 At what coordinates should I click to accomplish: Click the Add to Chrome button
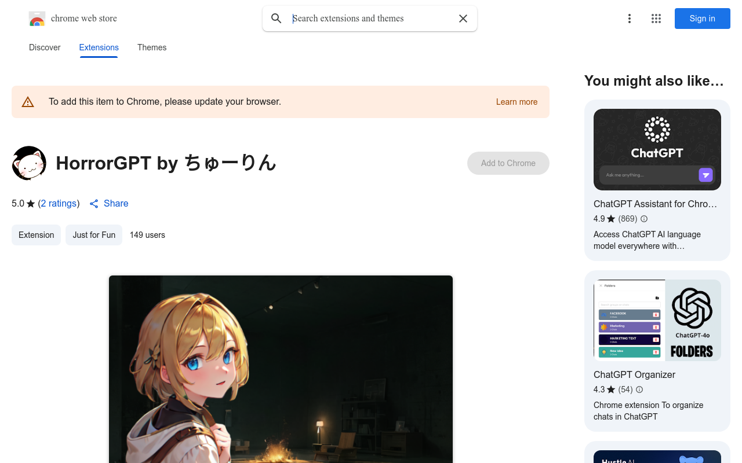[508, 163]
